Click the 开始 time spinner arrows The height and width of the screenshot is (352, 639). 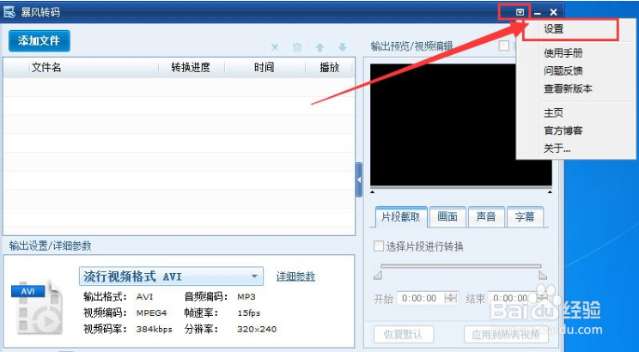(x=451, y=298)
